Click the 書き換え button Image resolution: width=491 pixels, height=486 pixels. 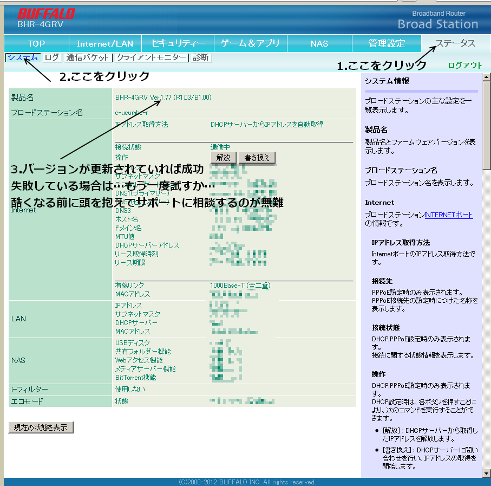tap(257, 158)
